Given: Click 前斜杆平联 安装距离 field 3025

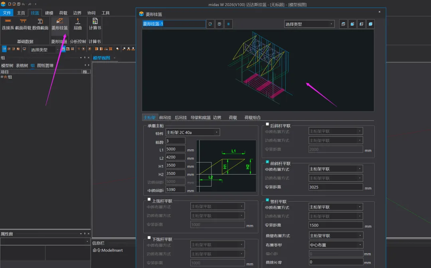Looking at the screenshot, I should coord(336,187).
